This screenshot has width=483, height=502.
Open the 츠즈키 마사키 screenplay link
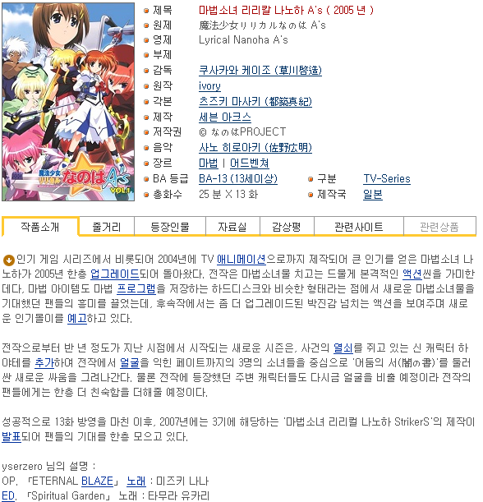[255, 101]
